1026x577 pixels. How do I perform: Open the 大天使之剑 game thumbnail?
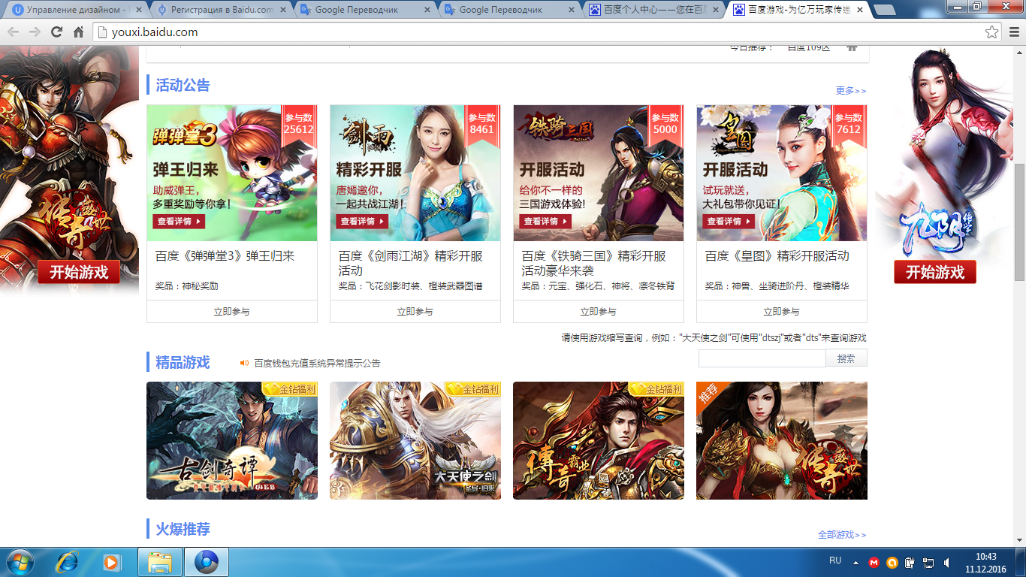tap(415, 440)
